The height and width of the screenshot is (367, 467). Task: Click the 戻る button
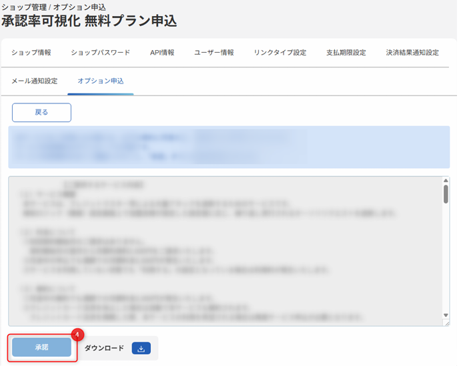41,113
